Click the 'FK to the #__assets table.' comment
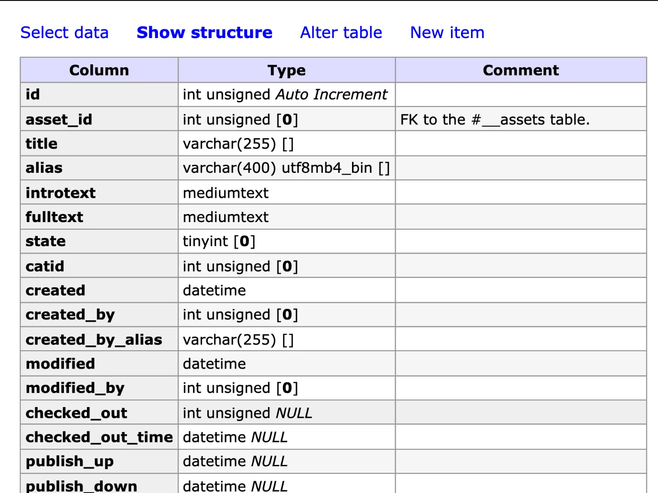 [495, 119]
